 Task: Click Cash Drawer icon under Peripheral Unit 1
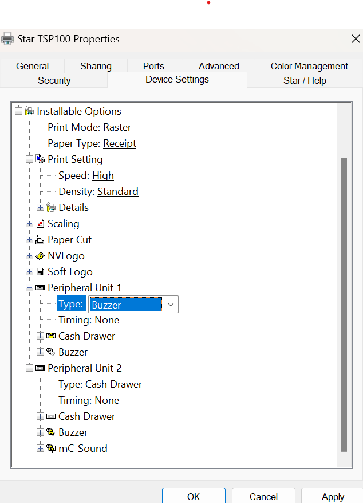(51, 336)
